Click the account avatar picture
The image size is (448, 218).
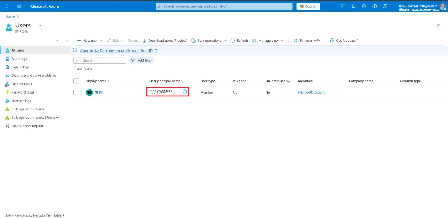443,6
